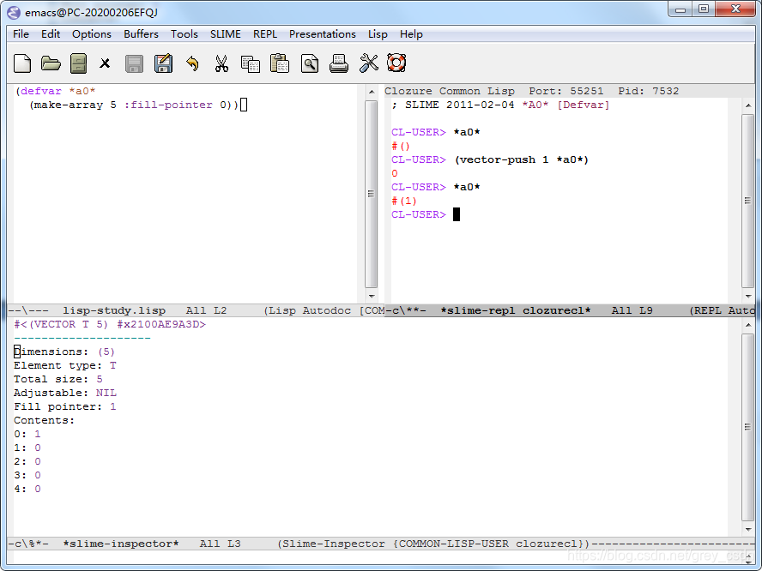Viewport: 762px width, 571px height.
Task: Paste from the clipboard icon
Action: click(279, 63)
